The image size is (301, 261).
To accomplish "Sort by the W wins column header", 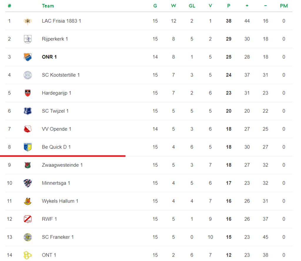I will coord(173,6).
